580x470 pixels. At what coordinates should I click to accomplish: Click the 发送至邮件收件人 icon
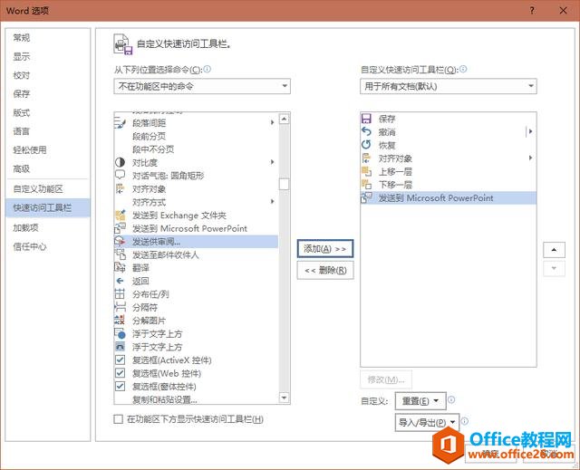(120, 254)
